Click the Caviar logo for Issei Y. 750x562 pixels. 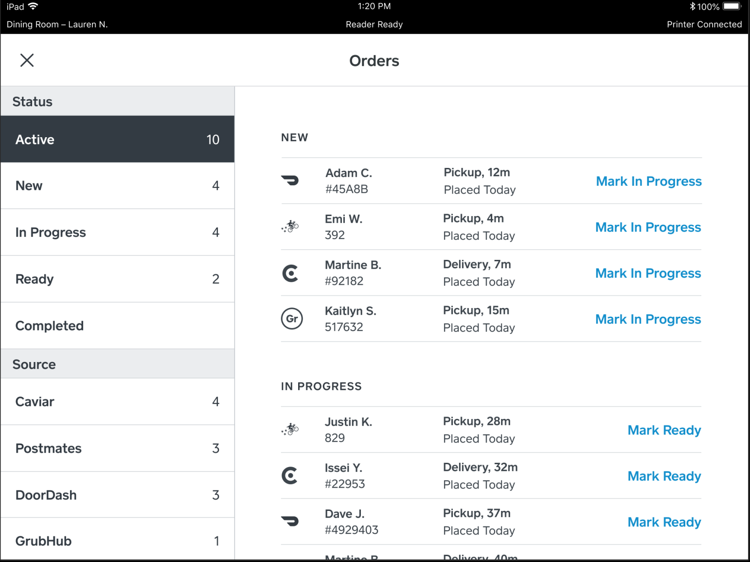290,475
